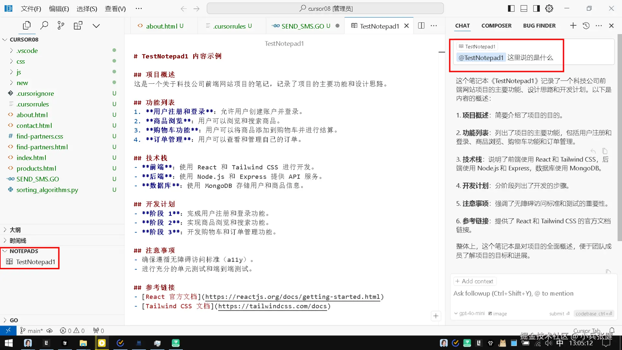Viewport: 622px width, 350px height.
Task: Open the Search view icon
Action: (44, 26)
